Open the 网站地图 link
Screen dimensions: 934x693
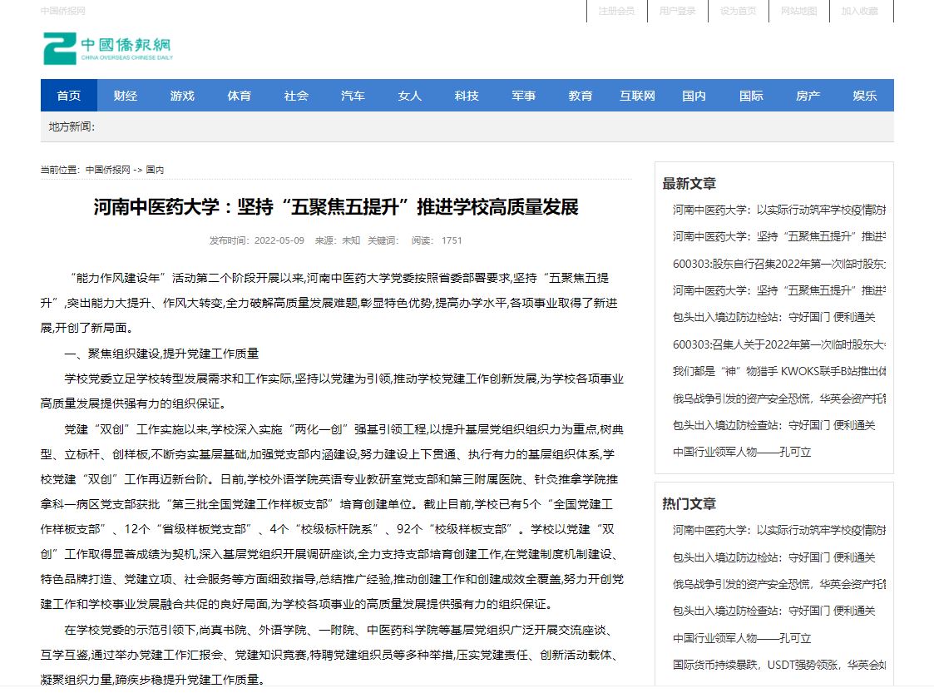(x=798, y=11)
